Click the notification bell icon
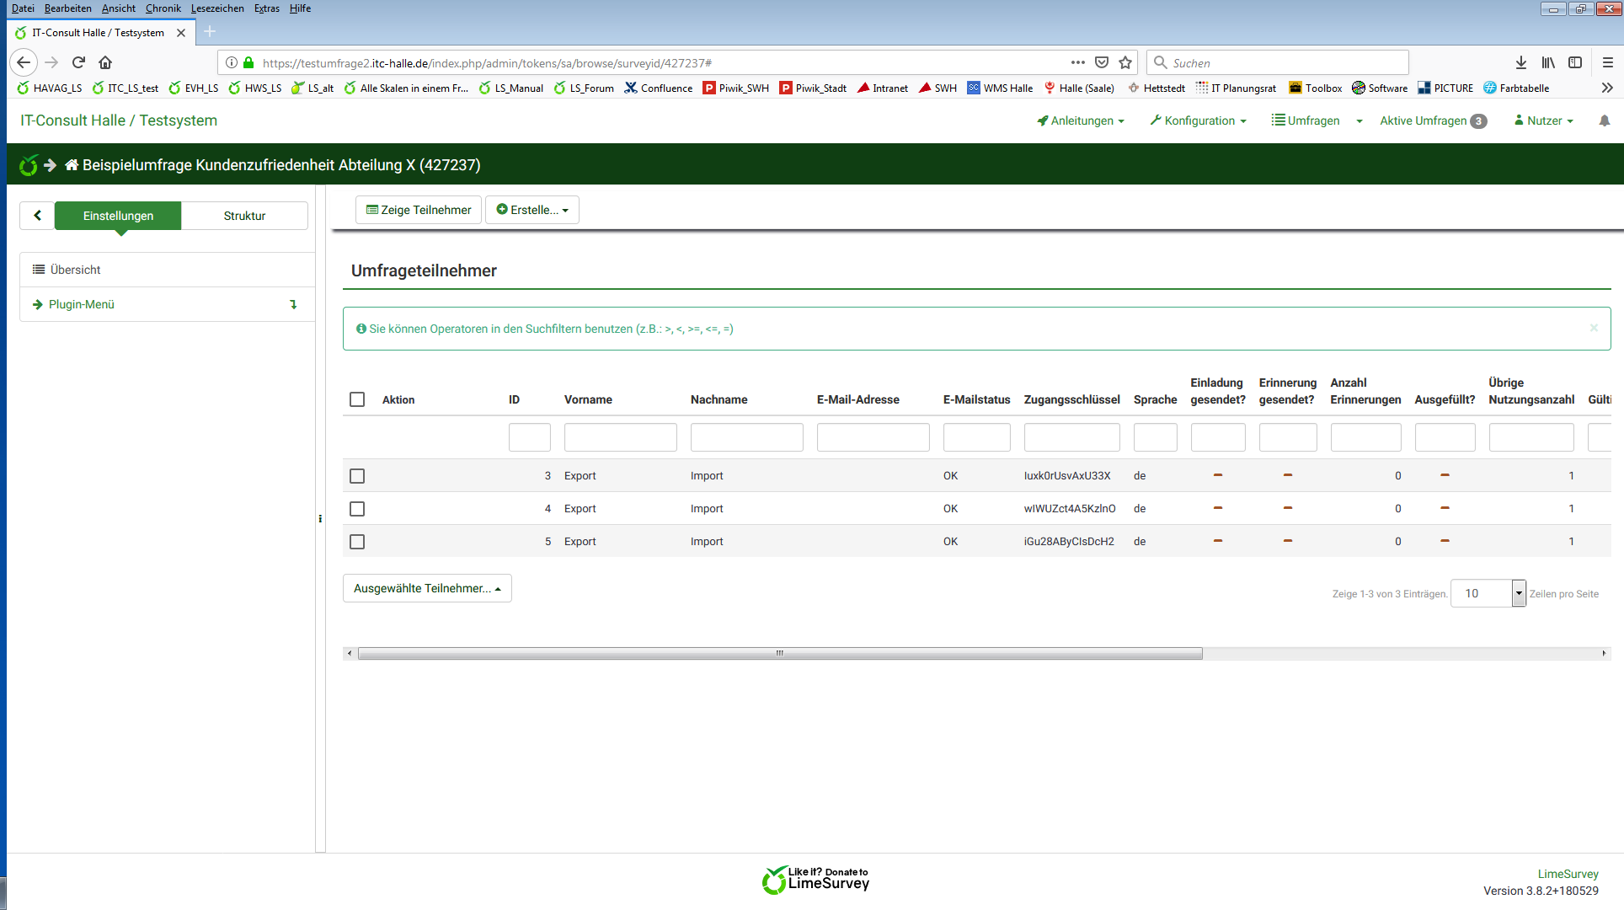 coord(1604,121)
